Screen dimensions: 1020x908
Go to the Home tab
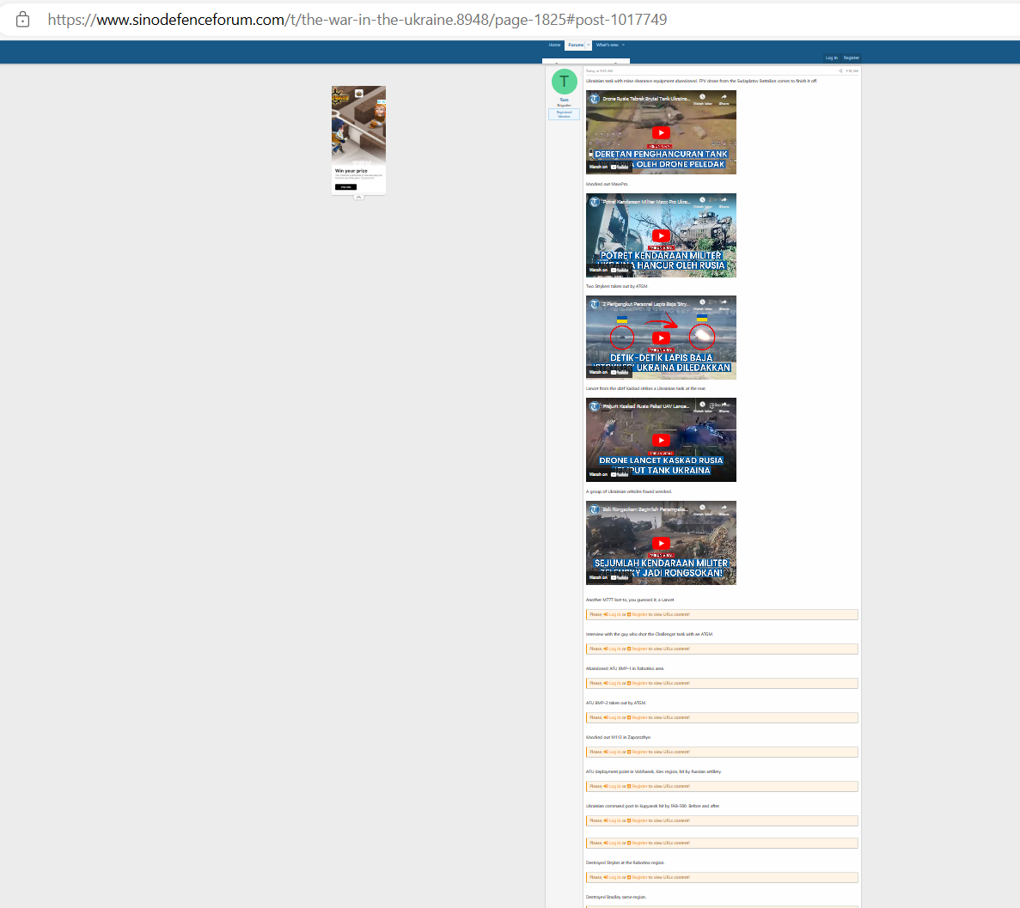554,45
